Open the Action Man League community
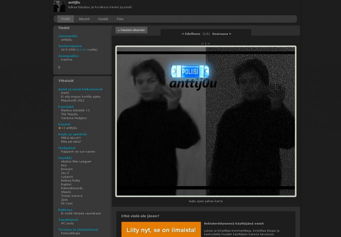341x237 pixels. click(x=76, y=161)
